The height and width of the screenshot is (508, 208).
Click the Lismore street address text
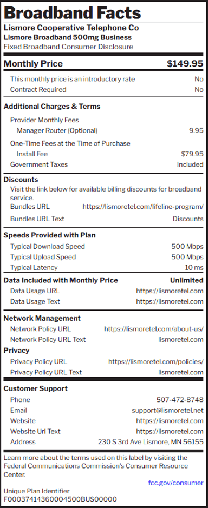tap(151, 442)
